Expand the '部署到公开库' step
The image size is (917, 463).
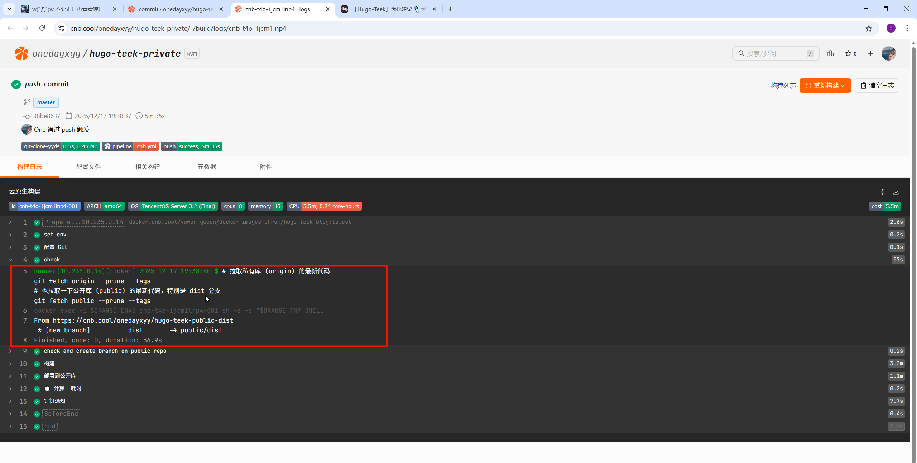tap(10, 376)
